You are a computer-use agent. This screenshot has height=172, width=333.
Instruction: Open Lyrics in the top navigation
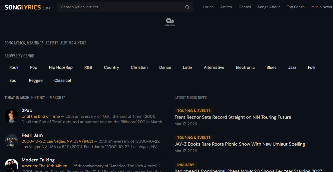(x=208, y=7)
